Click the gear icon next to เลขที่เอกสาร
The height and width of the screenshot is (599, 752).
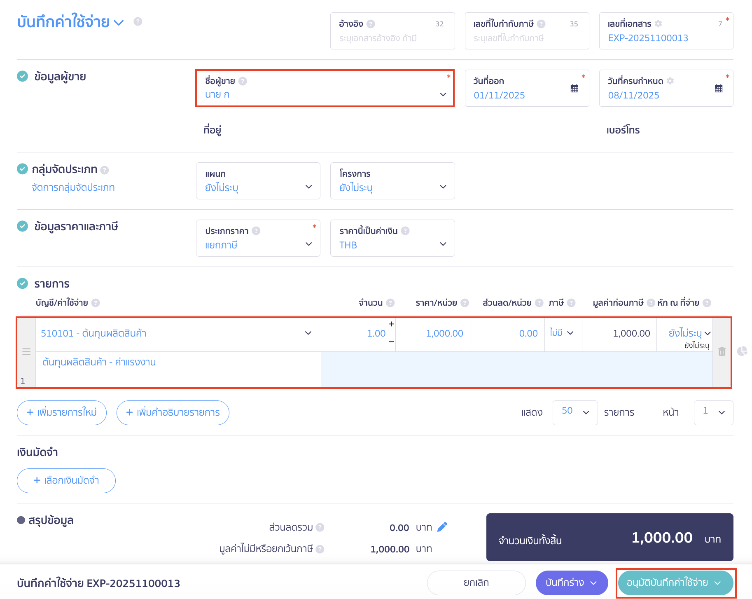coord(659,24)
